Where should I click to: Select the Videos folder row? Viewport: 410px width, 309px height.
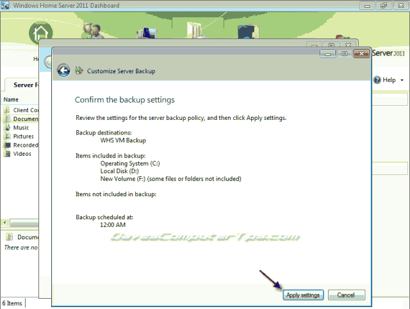coord(20,154)
